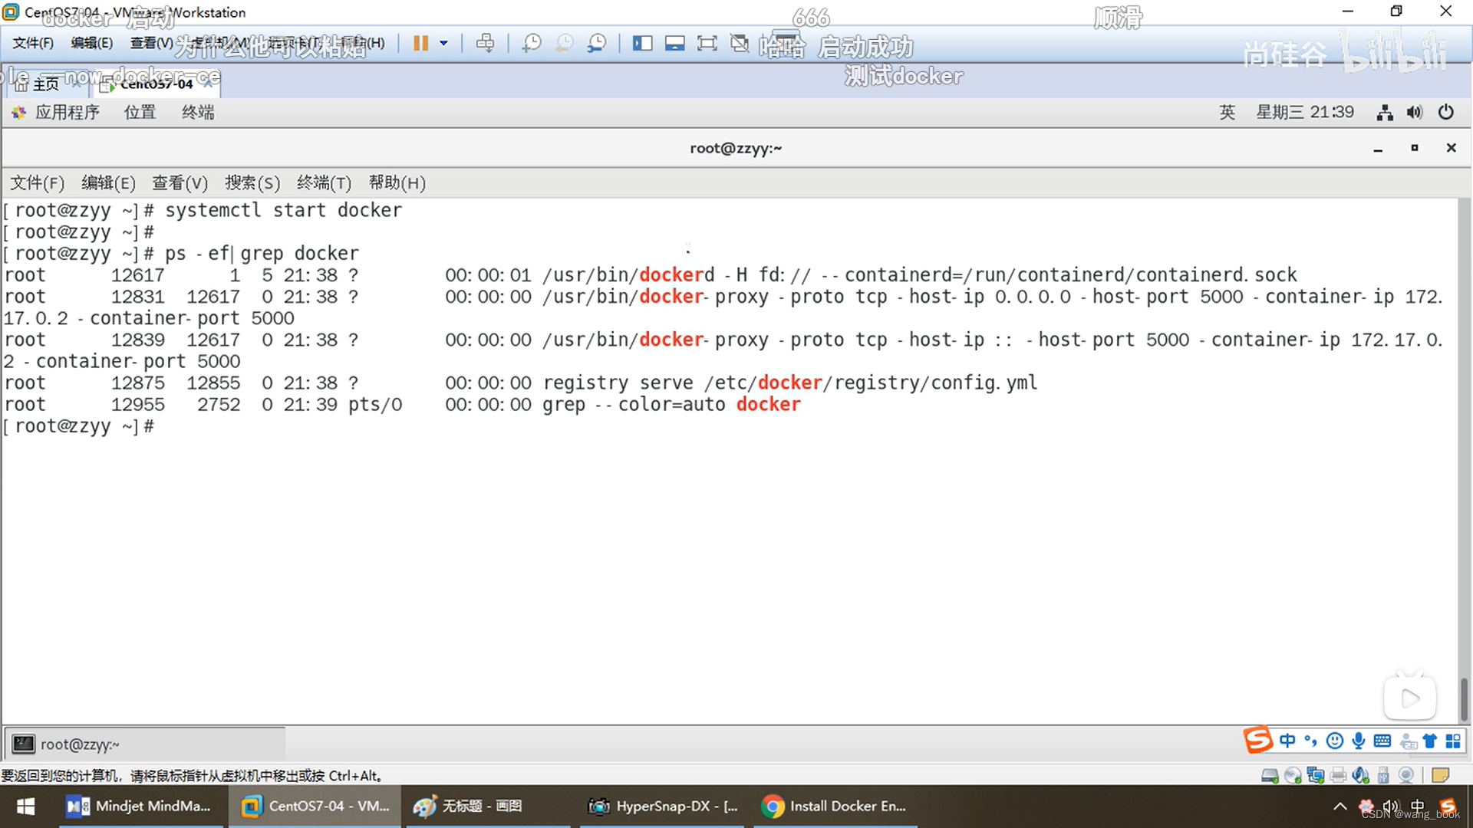
Task: Click the Sogou input method S logo
Action: (1257, 741)
